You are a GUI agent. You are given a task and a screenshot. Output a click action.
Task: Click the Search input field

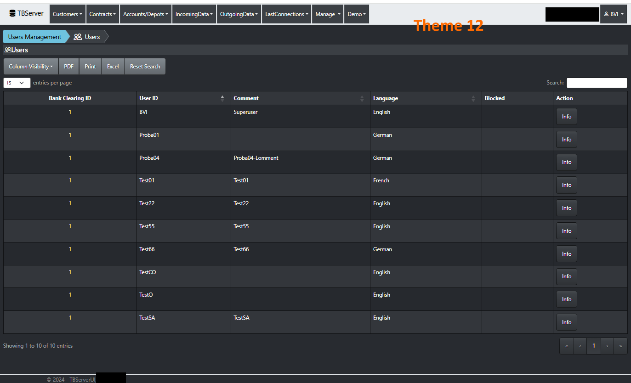tap(597, 83)
